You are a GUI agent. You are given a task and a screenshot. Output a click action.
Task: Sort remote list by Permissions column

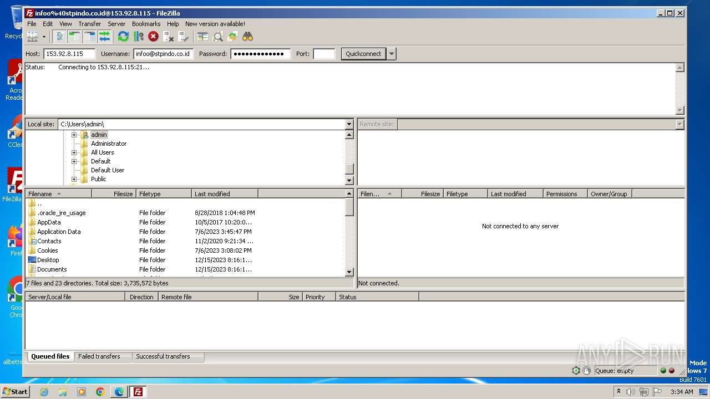pos(565,194)
